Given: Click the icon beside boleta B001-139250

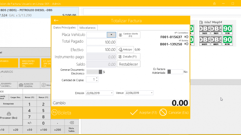Looking at the screenshot, I should [x=186, y=44].
